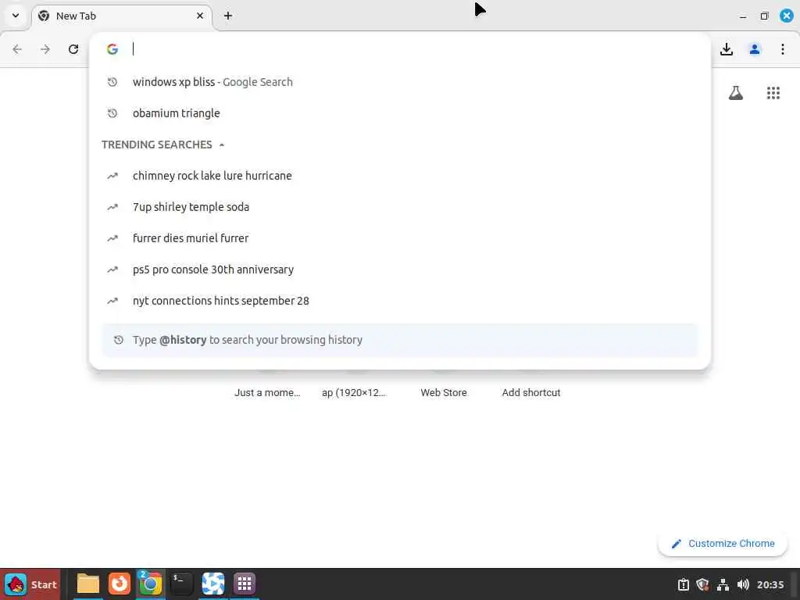Open the file manager folder icon in taskbar

point(87,584)
